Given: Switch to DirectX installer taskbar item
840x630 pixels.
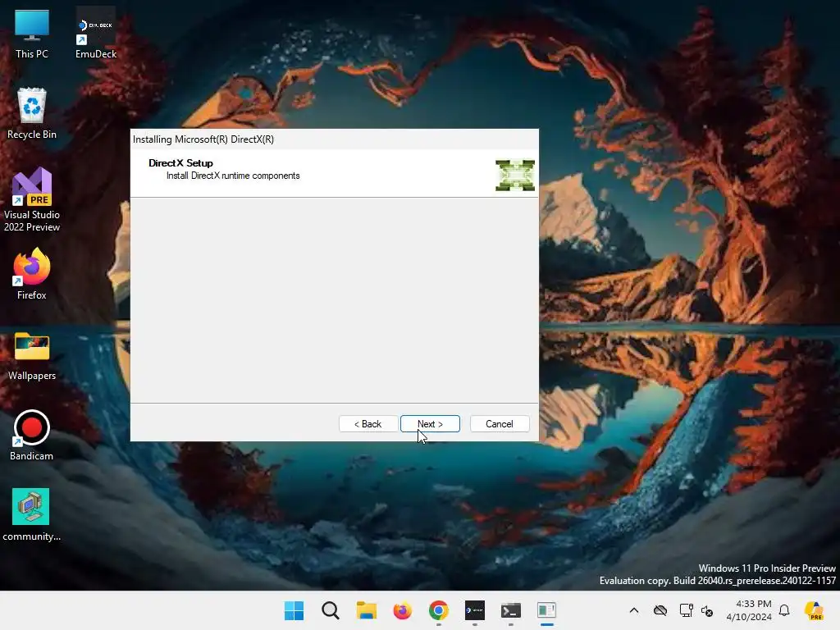Looking at the screenshot, I should point(546,610).
